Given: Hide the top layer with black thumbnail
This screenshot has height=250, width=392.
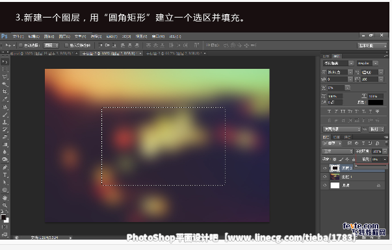Looking at the screenshot, I should coord(325,168).
